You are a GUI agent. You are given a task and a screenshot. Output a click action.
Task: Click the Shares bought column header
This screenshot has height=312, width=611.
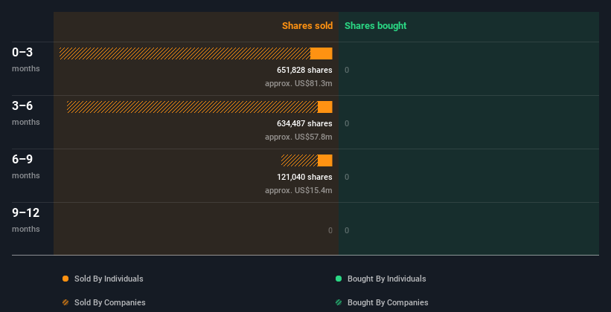click(x=375, y=26)
